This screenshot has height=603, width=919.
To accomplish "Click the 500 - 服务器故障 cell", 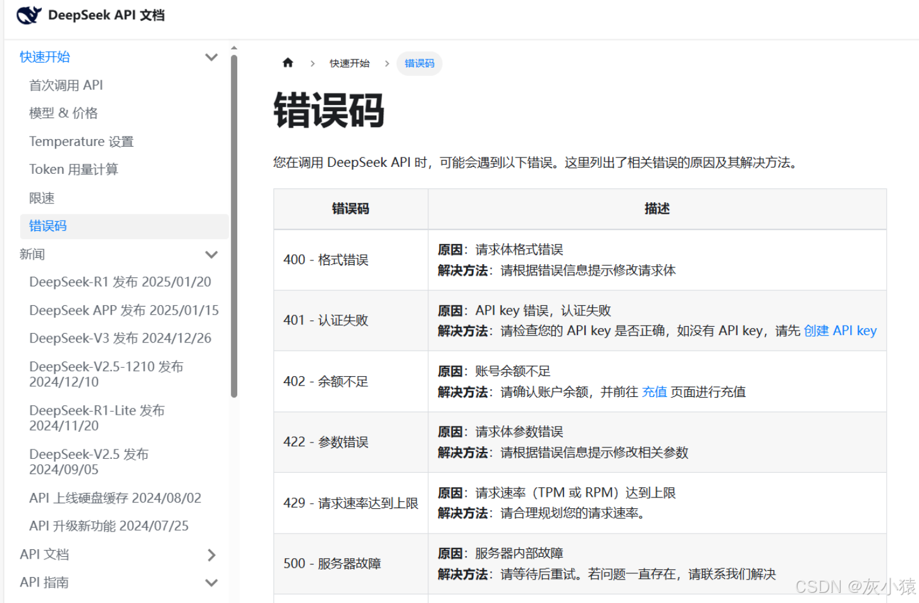I will tap(351, 564).
